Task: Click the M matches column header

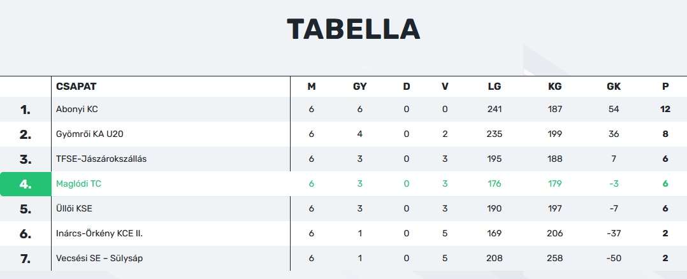Action: tap(312, 87)
